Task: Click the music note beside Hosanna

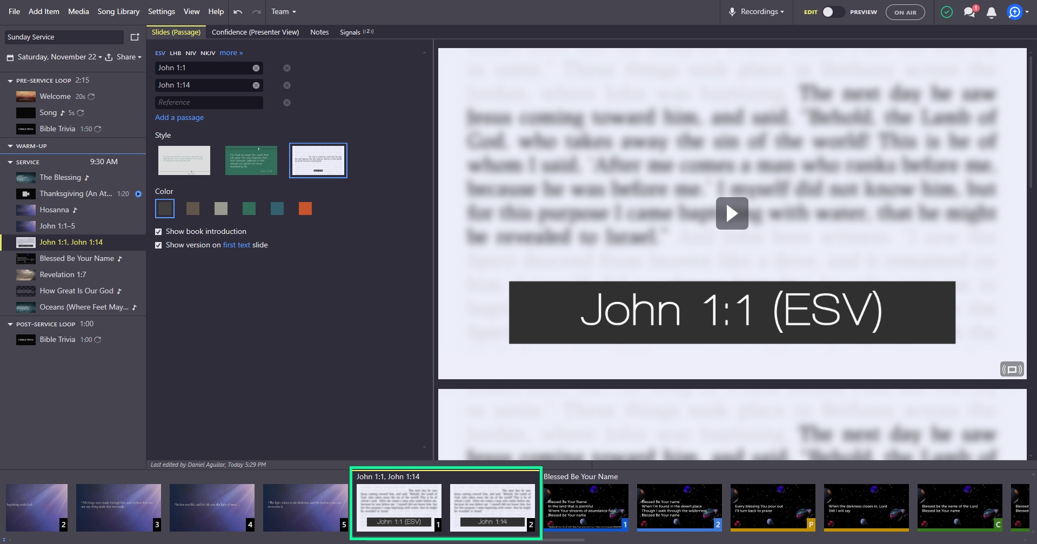Action: tap(75, 210)
